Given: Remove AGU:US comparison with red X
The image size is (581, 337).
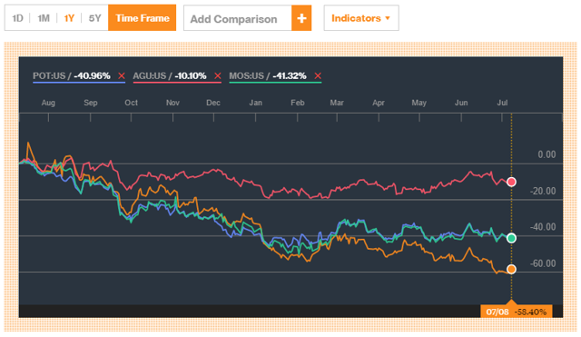Looking at the screenshot, I should pyautogui.click(x=218, y=75).
